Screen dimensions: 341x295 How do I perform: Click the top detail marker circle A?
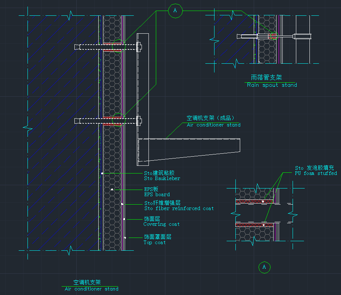click(175, 11)
